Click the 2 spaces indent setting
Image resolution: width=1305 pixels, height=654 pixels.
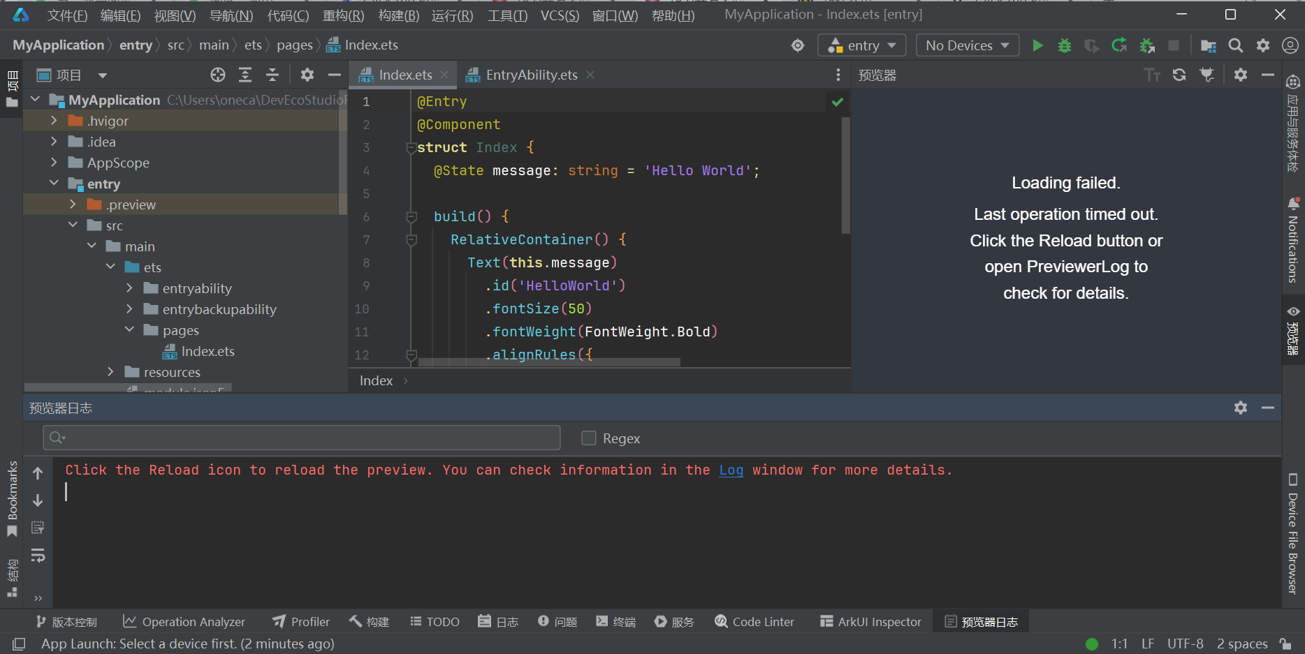(x=1242, y=644)
